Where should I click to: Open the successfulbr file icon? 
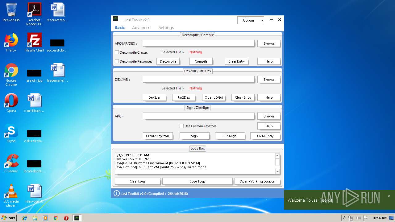pos(57,45)
